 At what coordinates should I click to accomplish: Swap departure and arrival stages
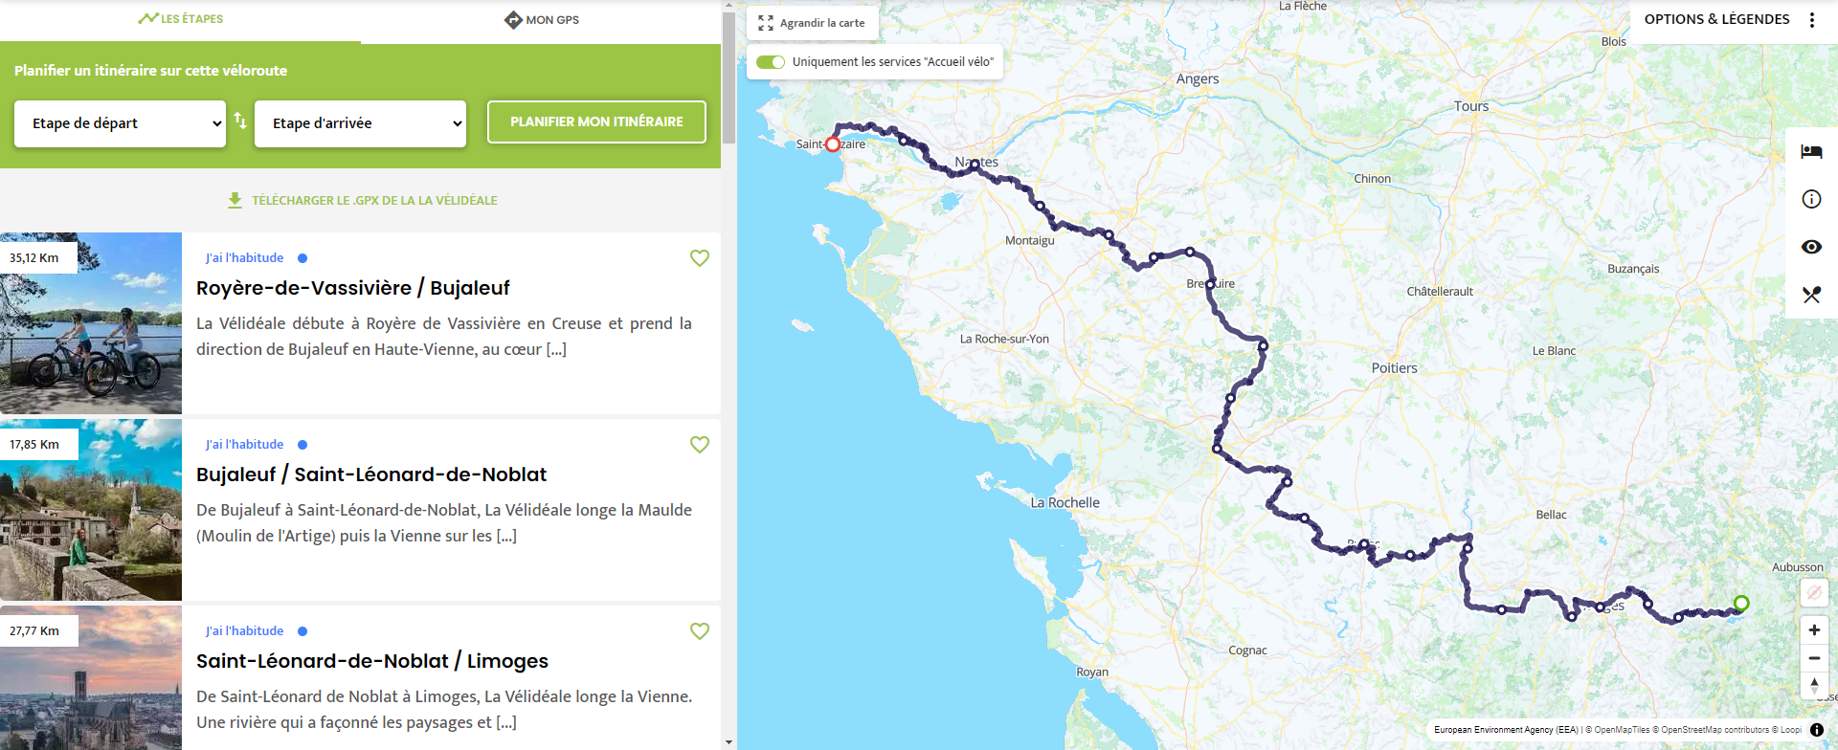pos(240,121)
